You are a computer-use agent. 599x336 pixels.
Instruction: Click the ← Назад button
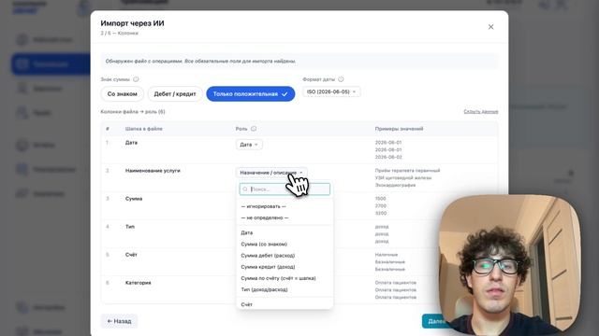[119, 321]
